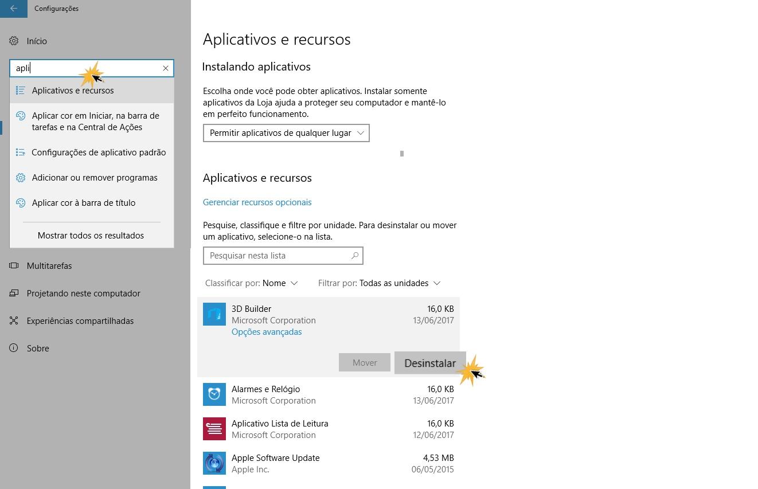Open the Classificar por Nome dropdown

point(252,283)
